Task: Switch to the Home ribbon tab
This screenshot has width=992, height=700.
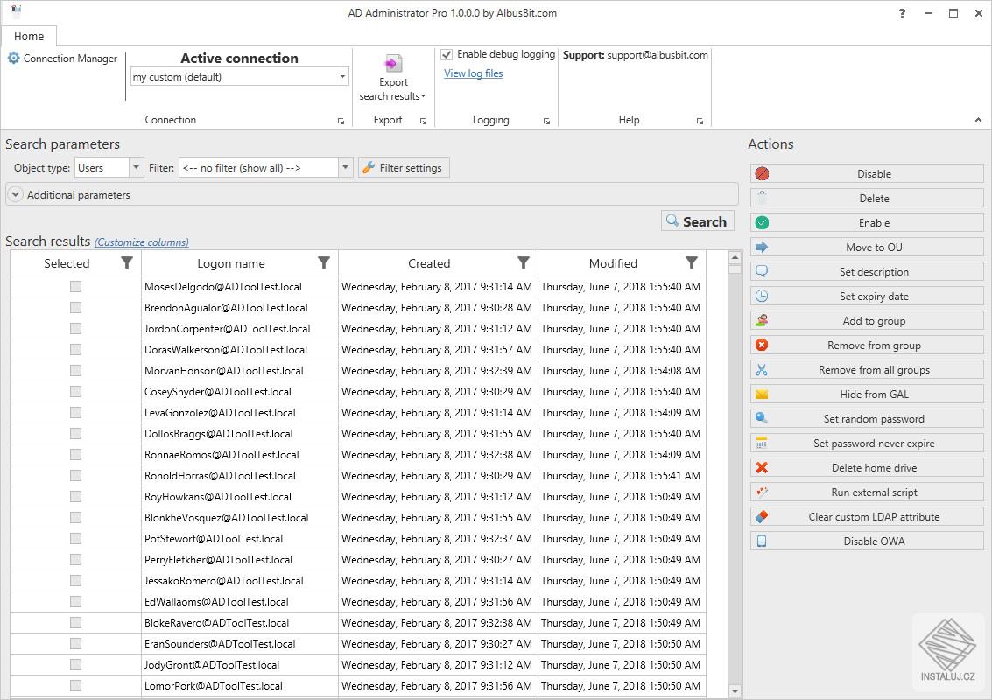Action: point(29,36)
